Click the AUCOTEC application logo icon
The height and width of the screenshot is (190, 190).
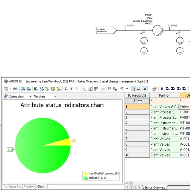(5, 81)
